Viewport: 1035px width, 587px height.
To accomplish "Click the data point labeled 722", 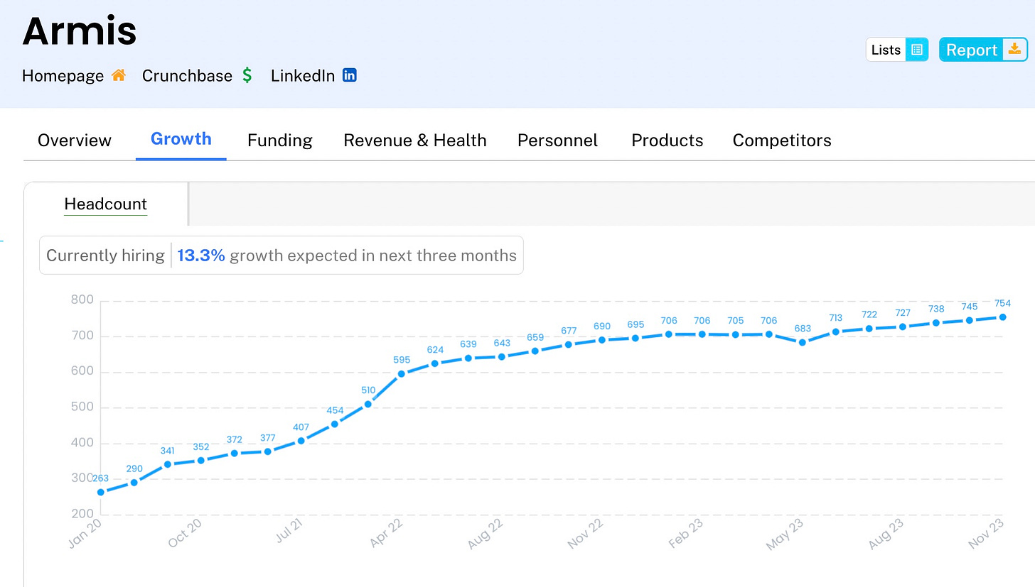I will pos(869,328).
